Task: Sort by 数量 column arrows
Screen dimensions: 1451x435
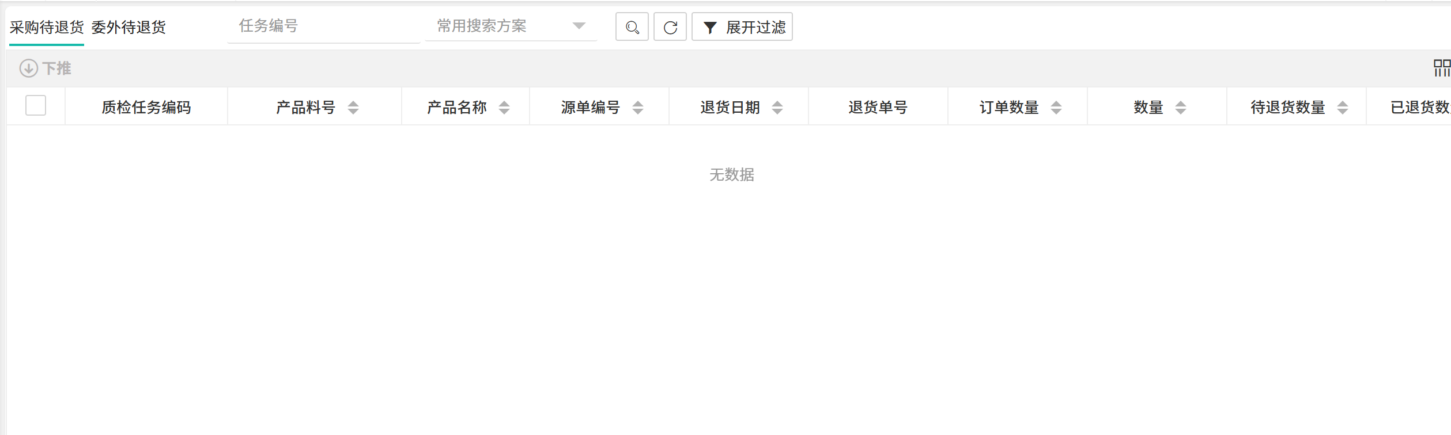Action: point(1181,108)
